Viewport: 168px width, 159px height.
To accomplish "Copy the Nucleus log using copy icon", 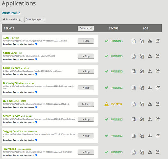I will [x=142, y=104].
